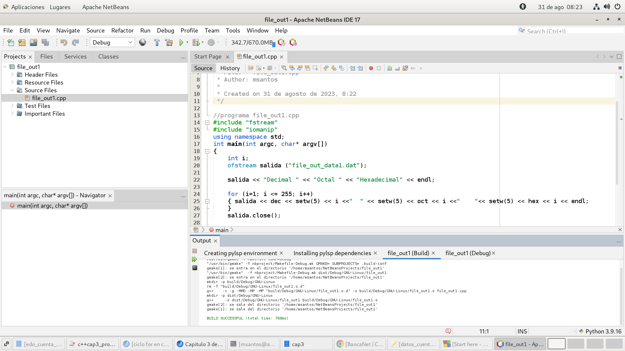
Task: Re-run build using green arrows in Output
Action: pyautogui.click(x=194, y=259)
